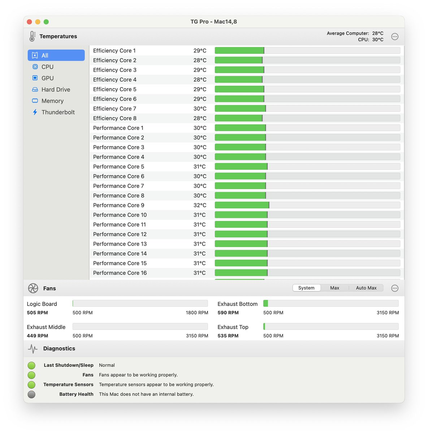The image size is (428, 434).
Task: Select the All category label
Action: coord(45,55)
